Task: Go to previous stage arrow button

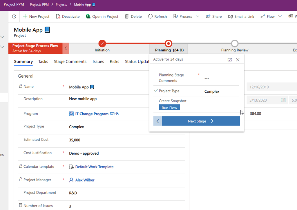Action: (157, 121)
